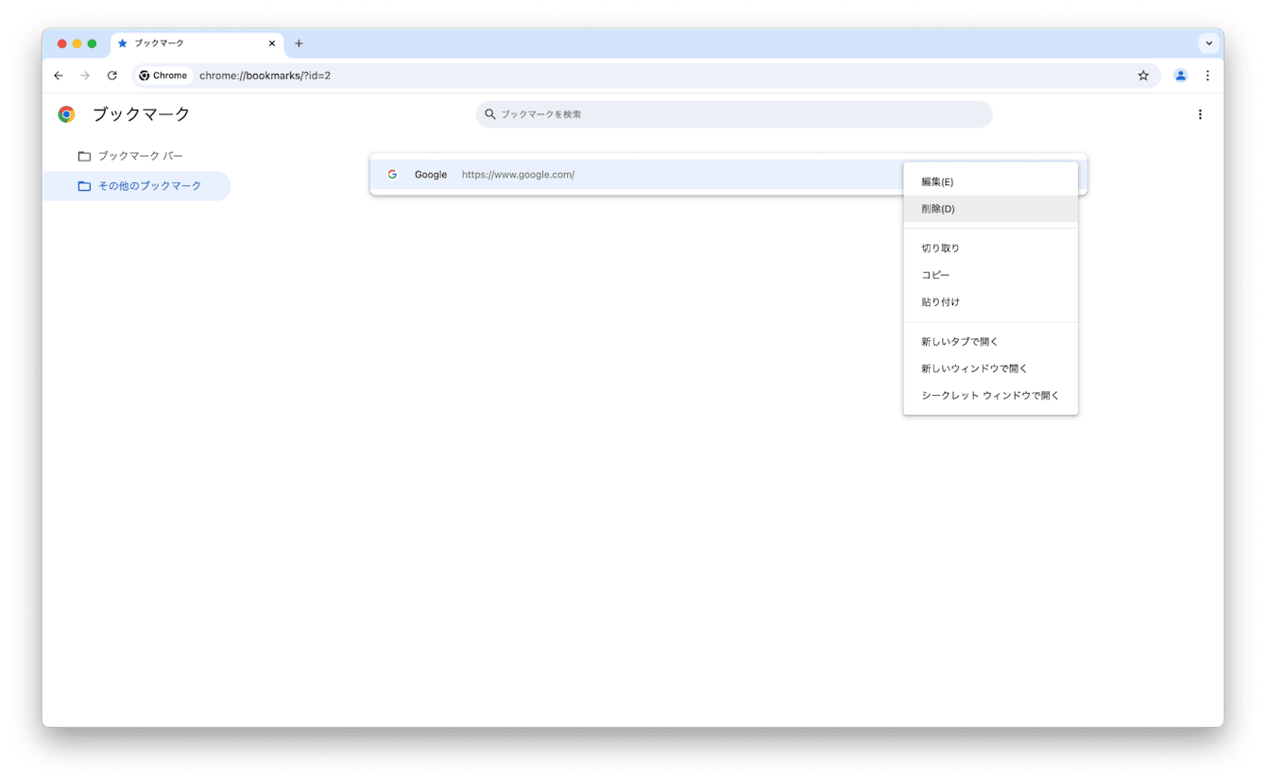Choose シークレット ウィンドウで開く menu entry
Viewport: 1266px width, 783px height.
click(x=990, y=396)
